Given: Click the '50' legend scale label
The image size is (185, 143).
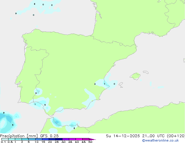Looking at the screenshot, I should point(90,142).
